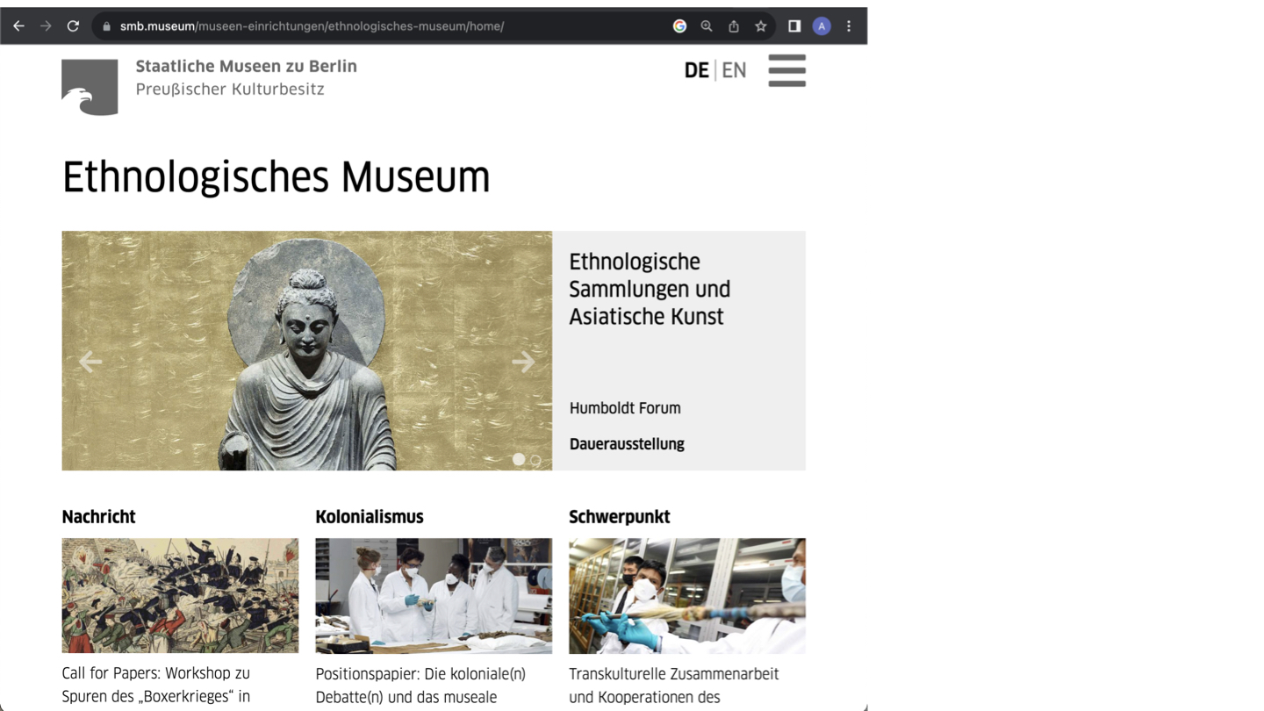Bookmark this page with the star icon

click(761, 26)
